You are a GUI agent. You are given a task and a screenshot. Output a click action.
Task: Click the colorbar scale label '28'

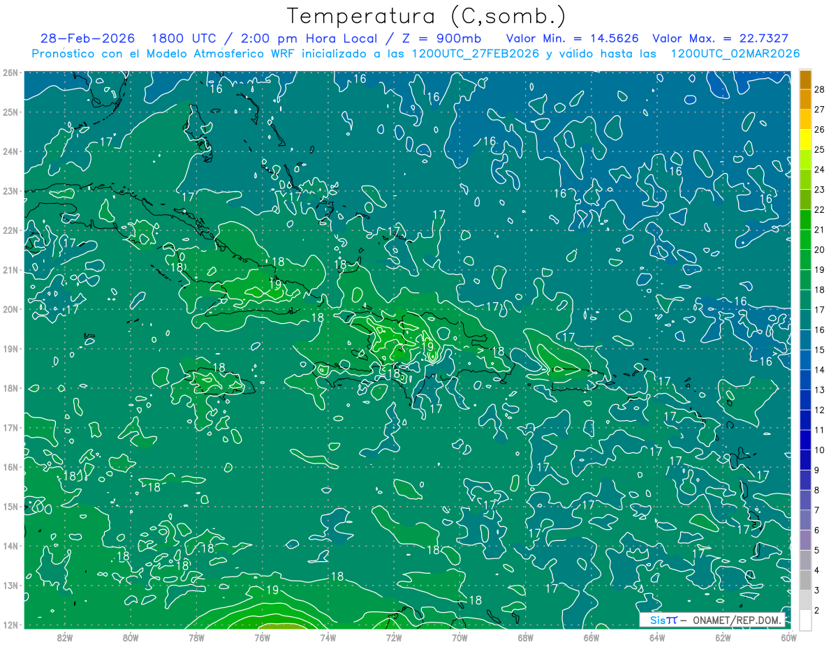(x=819, y=89)
